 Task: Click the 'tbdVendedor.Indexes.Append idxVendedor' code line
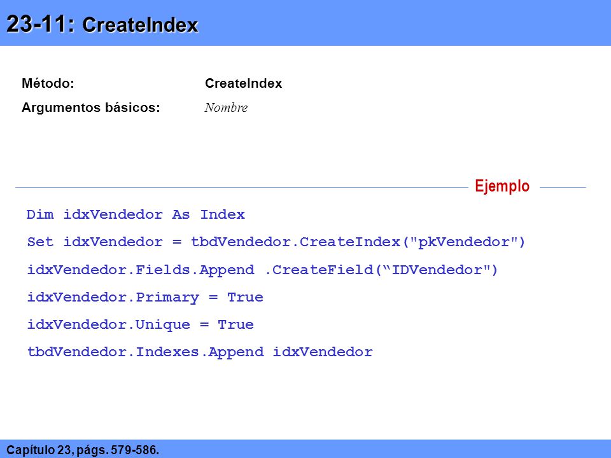pyautogui.click(x=199, y=352)
